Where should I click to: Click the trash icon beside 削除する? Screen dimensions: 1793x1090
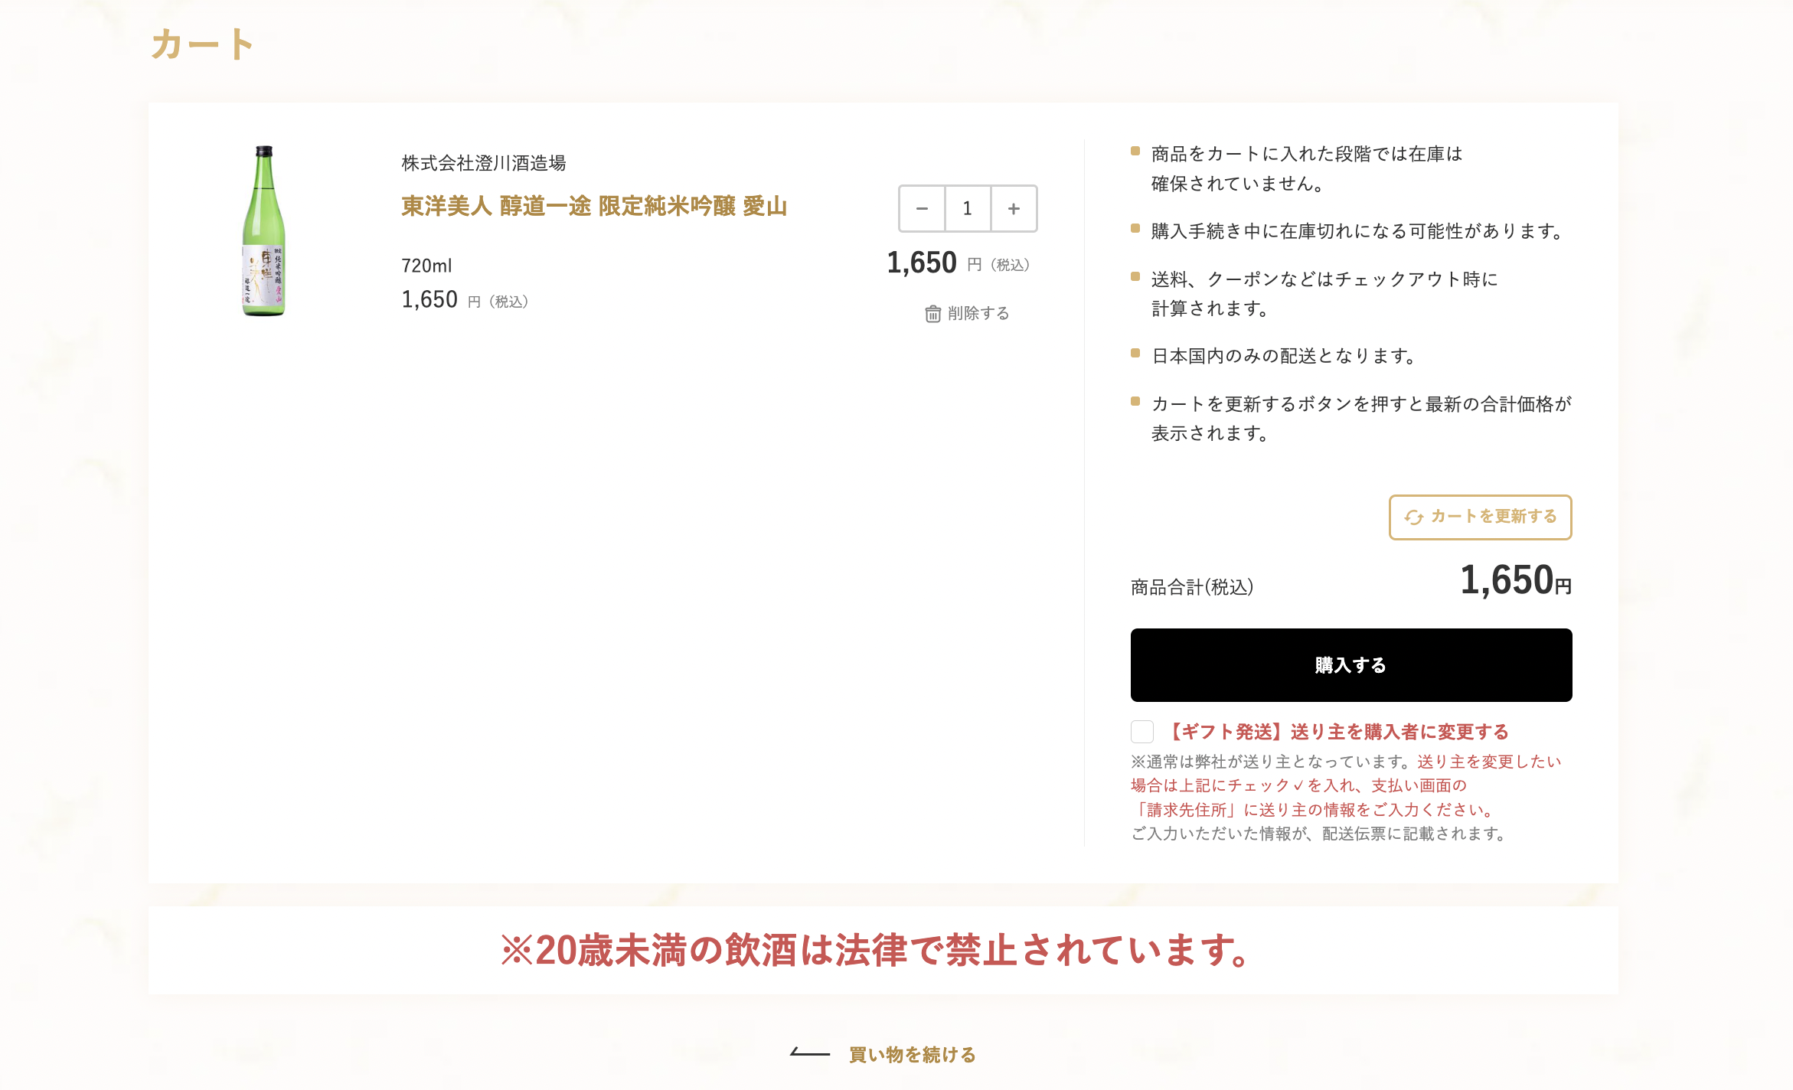(932, 314)
